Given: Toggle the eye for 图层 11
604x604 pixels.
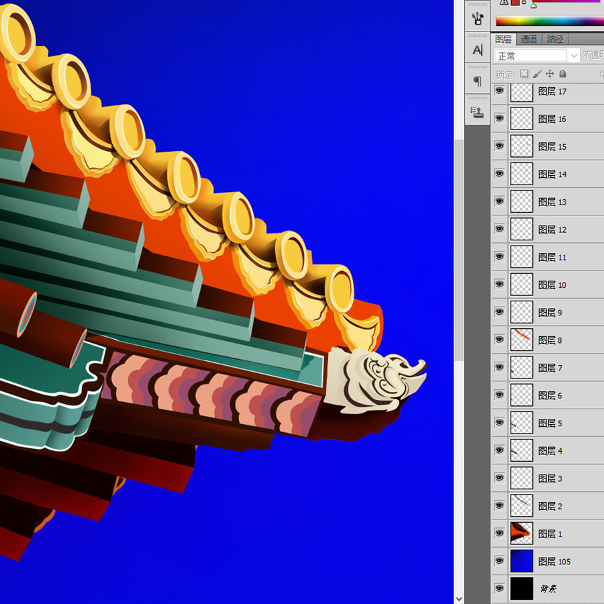Looking at the screenshot, I should 499,256.
